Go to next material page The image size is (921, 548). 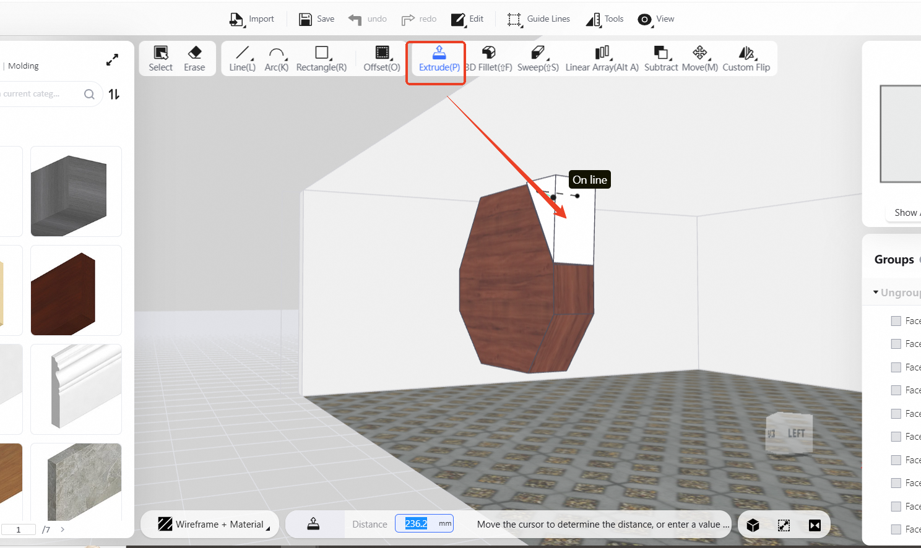pyautogui.click(x=63, y=529)
